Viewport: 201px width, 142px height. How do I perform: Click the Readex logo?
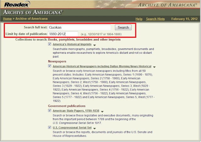(17, 4)
